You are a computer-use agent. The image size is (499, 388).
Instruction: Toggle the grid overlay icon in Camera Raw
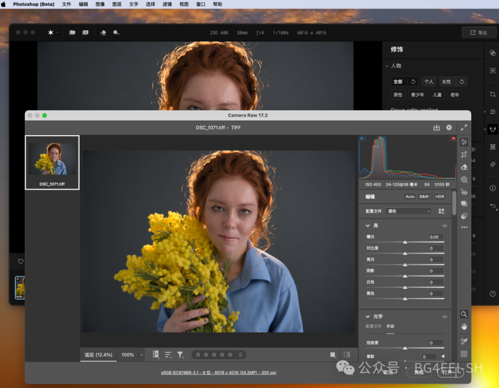[464, 354]
